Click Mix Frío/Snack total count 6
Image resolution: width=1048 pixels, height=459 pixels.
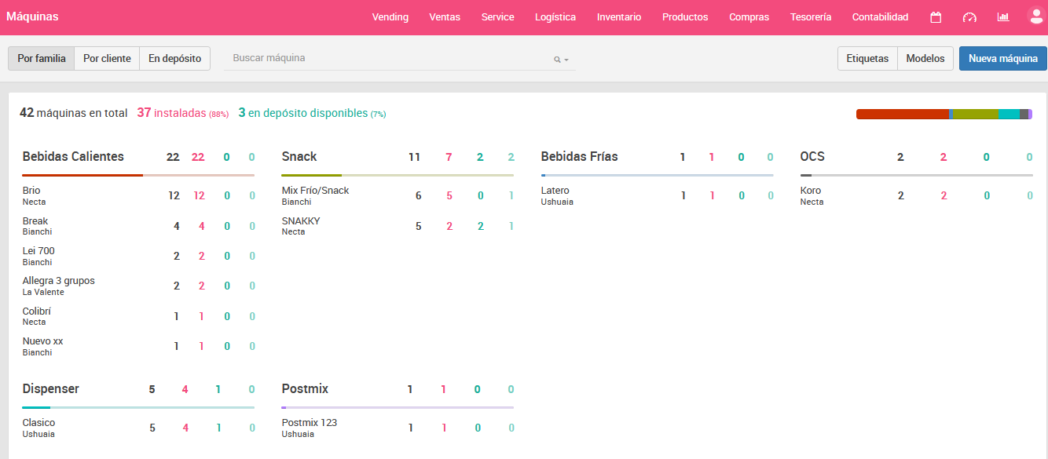(x=419, y=196)
